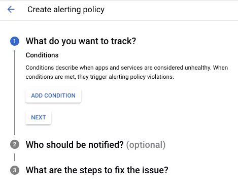
Task: Go back using the left arrow icon
Action: (x=11, y=9)
